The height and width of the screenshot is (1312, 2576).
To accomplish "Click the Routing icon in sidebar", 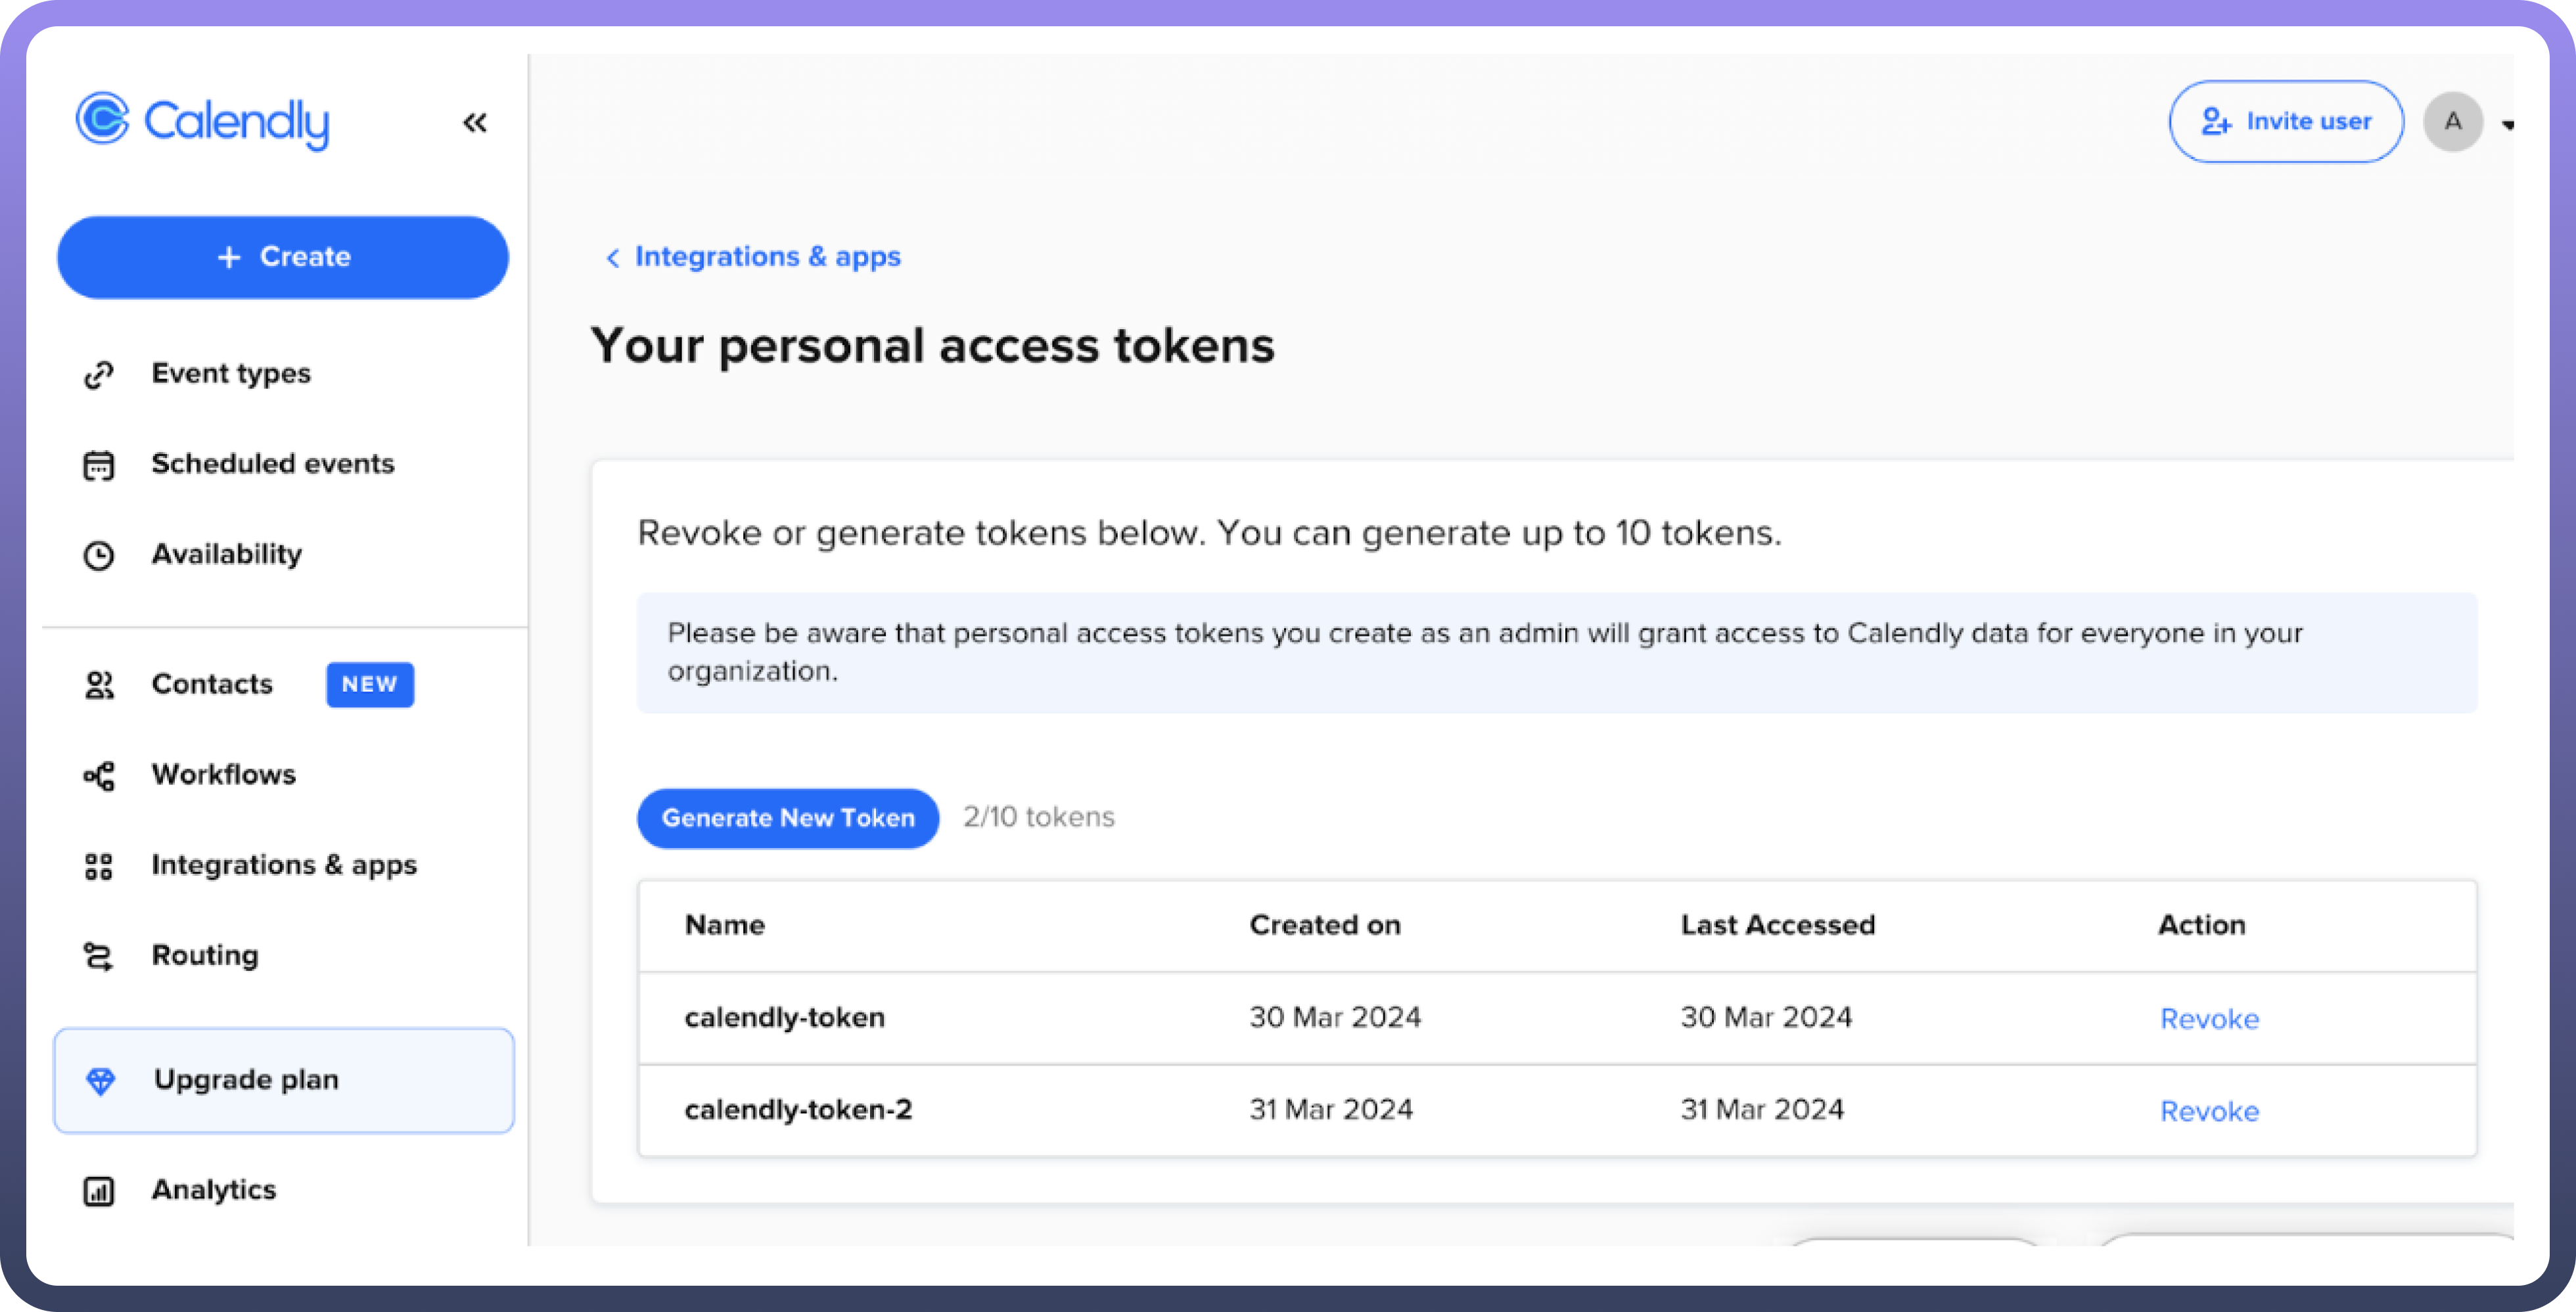I will point(99,956).
